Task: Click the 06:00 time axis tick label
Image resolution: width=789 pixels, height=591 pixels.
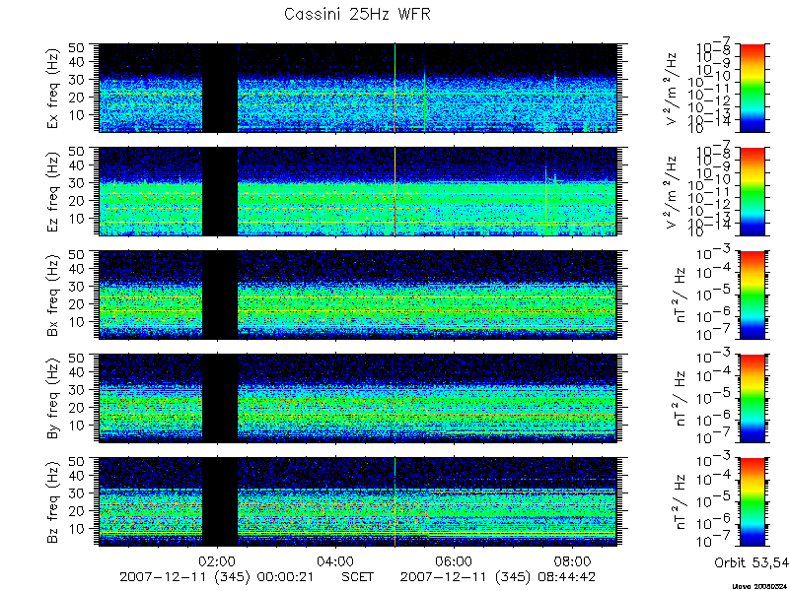Action: pyautogui.click(x=455, y=561)
